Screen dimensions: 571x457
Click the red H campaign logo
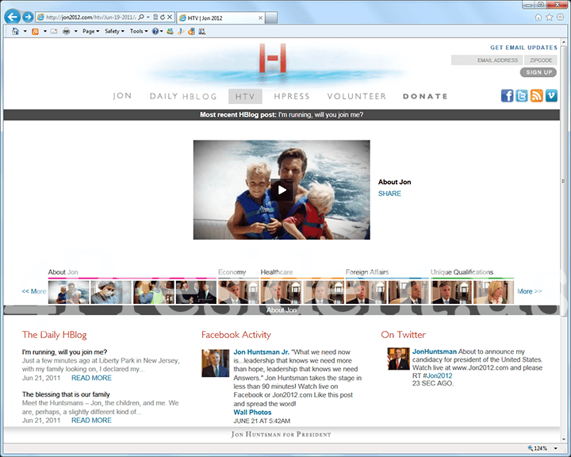click(272, 58)
